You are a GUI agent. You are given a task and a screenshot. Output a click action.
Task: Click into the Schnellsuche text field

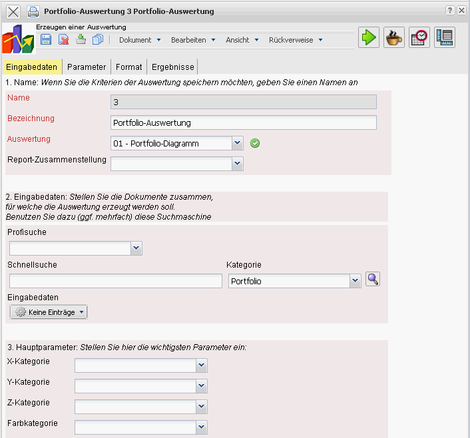tap(115, 282)
